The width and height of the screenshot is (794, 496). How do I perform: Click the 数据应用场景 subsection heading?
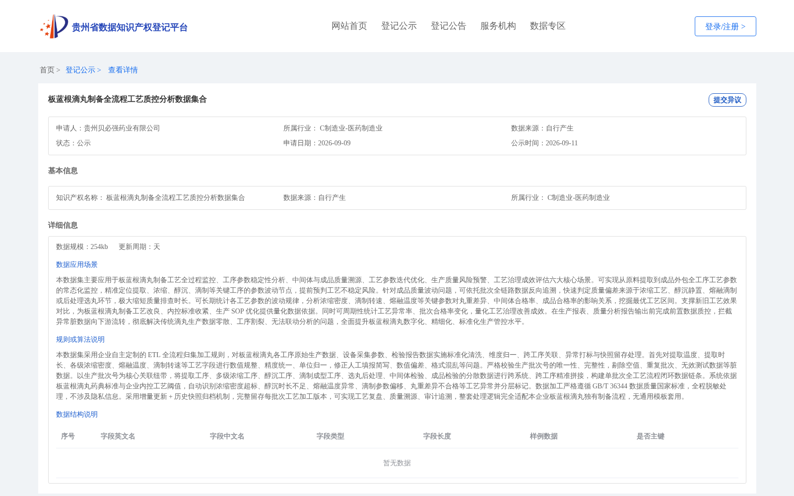coord(77,264)
